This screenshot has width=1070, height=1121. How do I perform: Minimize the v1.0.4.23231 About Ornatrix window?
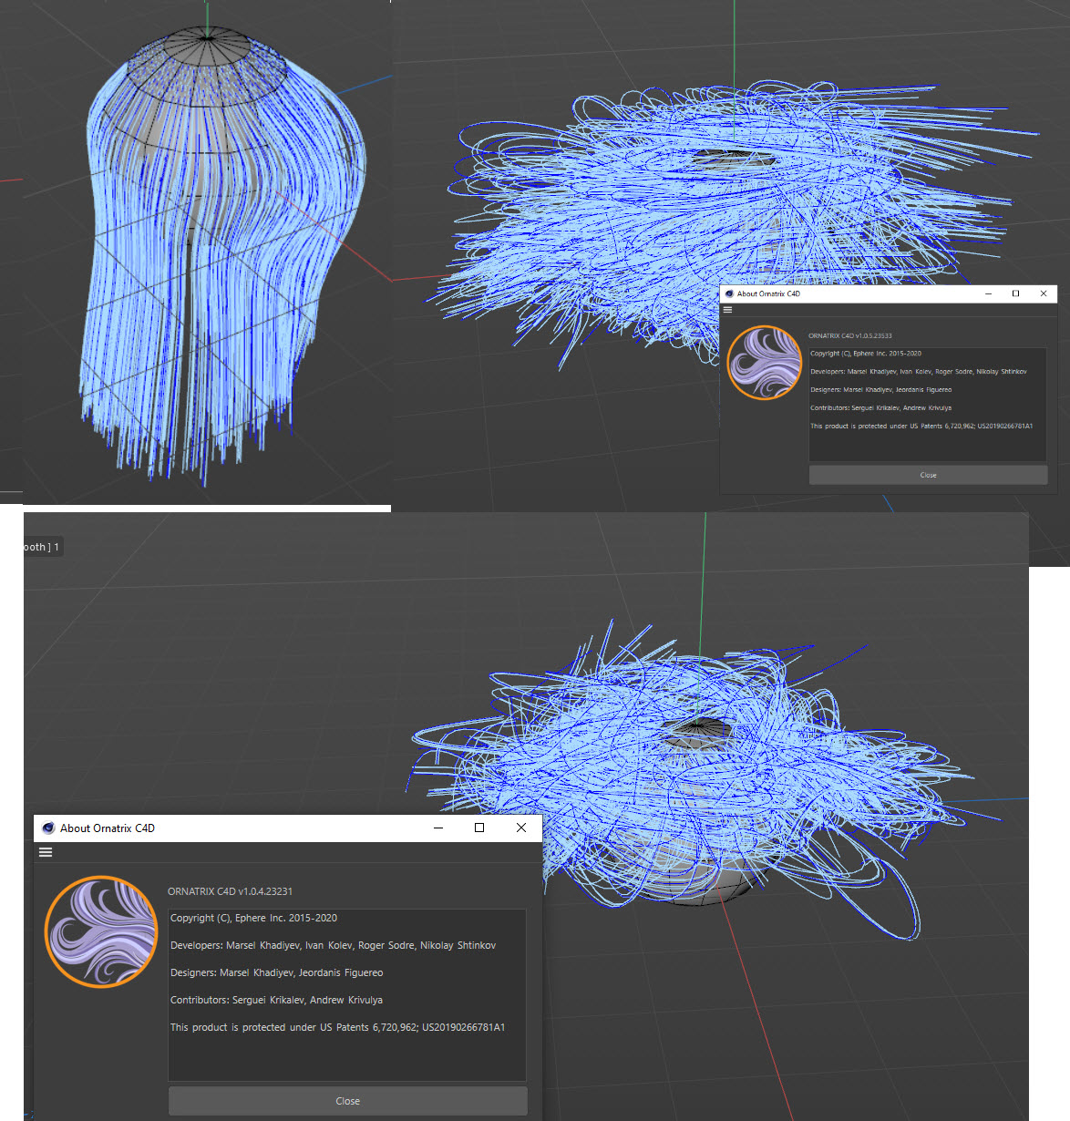(438, 828)
